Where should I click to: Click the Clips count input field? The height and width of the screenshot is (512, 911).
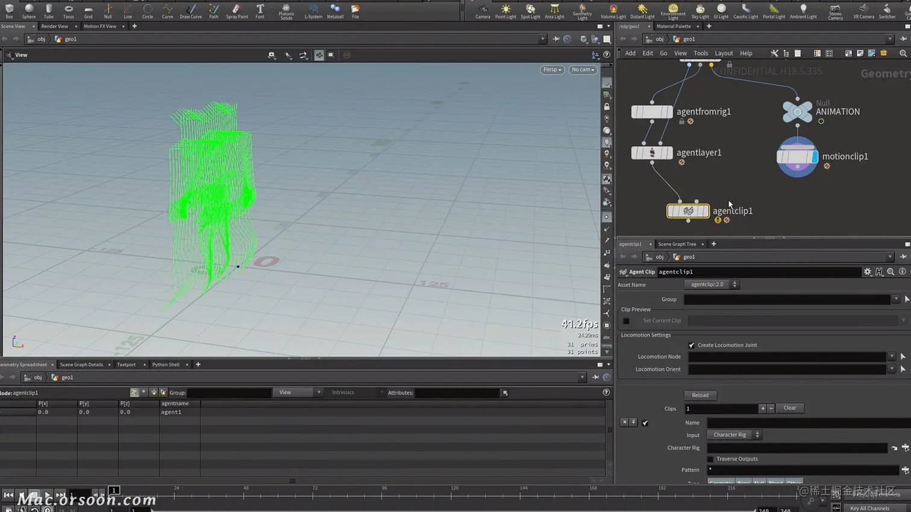[722, 409]
